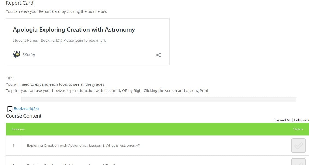The height and width of the screenshot is (165, 309).
Task: Click the course progress bar
Action: (x=158, y=99)
